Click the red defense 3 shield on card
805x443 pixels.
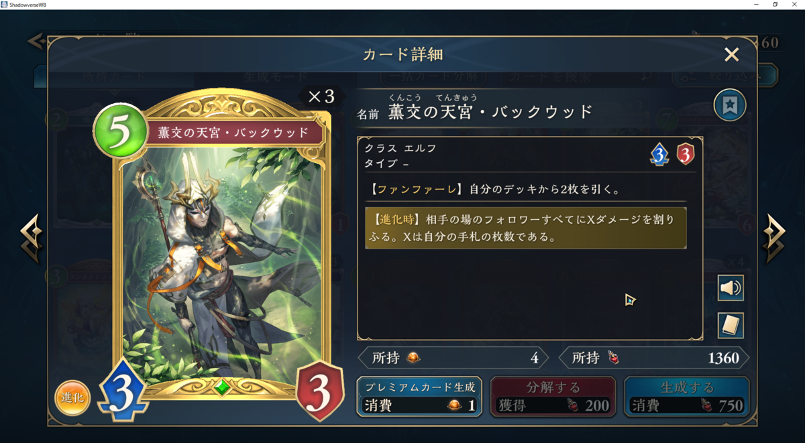320,391
